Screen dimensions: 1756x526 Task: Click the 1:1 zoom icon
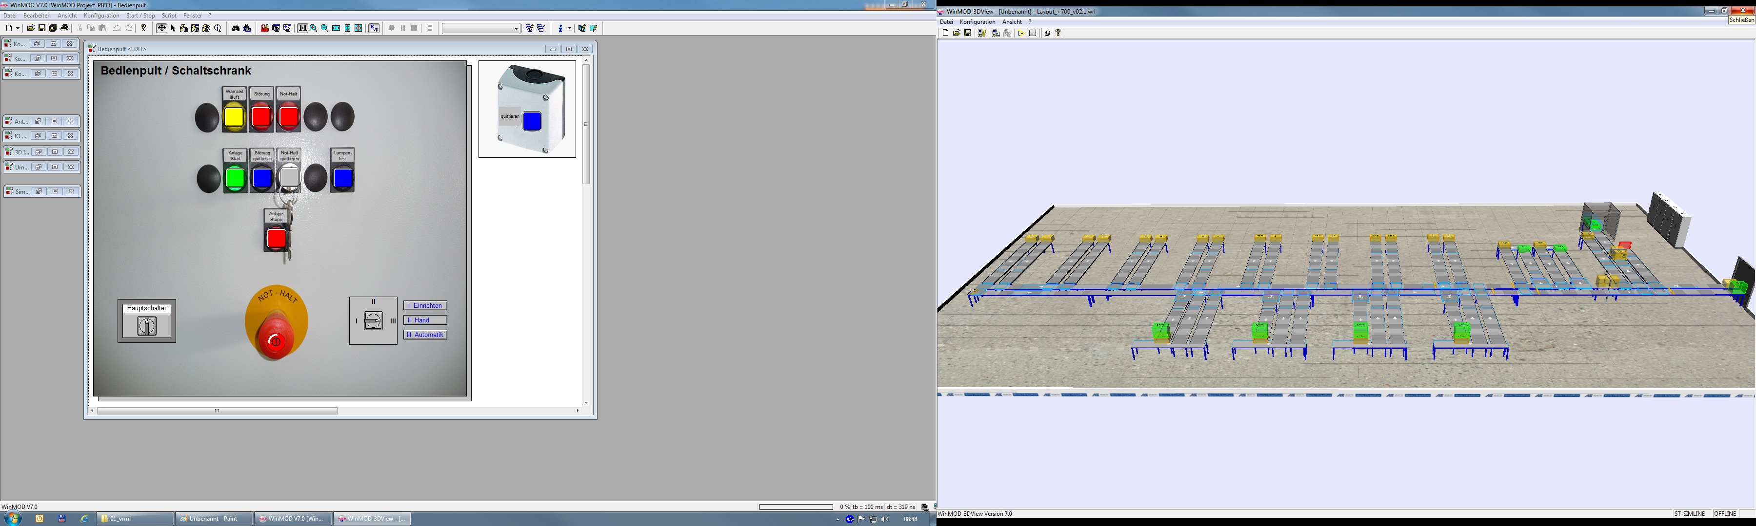coord(302,29)
